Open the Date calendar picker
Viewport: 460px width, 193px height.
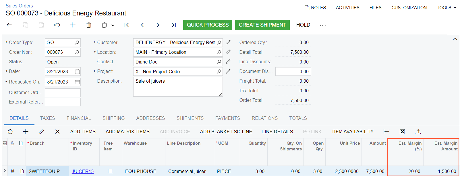point(77,71)
